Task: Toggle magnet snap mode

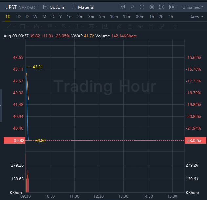Action: tap(151, 26)
